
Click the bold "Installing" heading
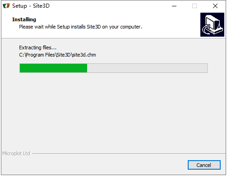[x=24, y=19]
